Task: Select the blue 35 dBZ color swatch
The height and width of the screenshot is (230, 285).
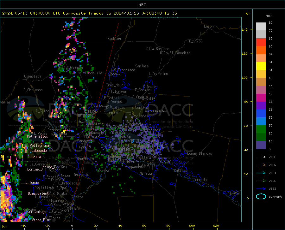Action: coord(261,114)
